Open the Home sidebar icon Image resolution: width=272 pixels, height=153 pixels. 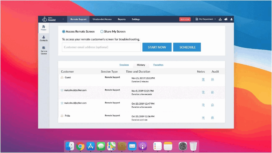(x=44, y=28)
